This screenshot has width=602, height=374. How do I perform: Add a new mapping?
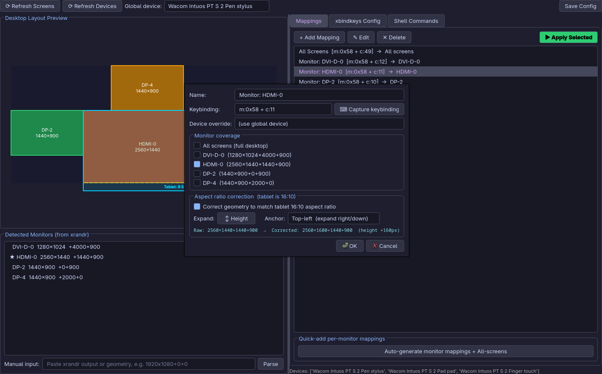click(319, 38)
